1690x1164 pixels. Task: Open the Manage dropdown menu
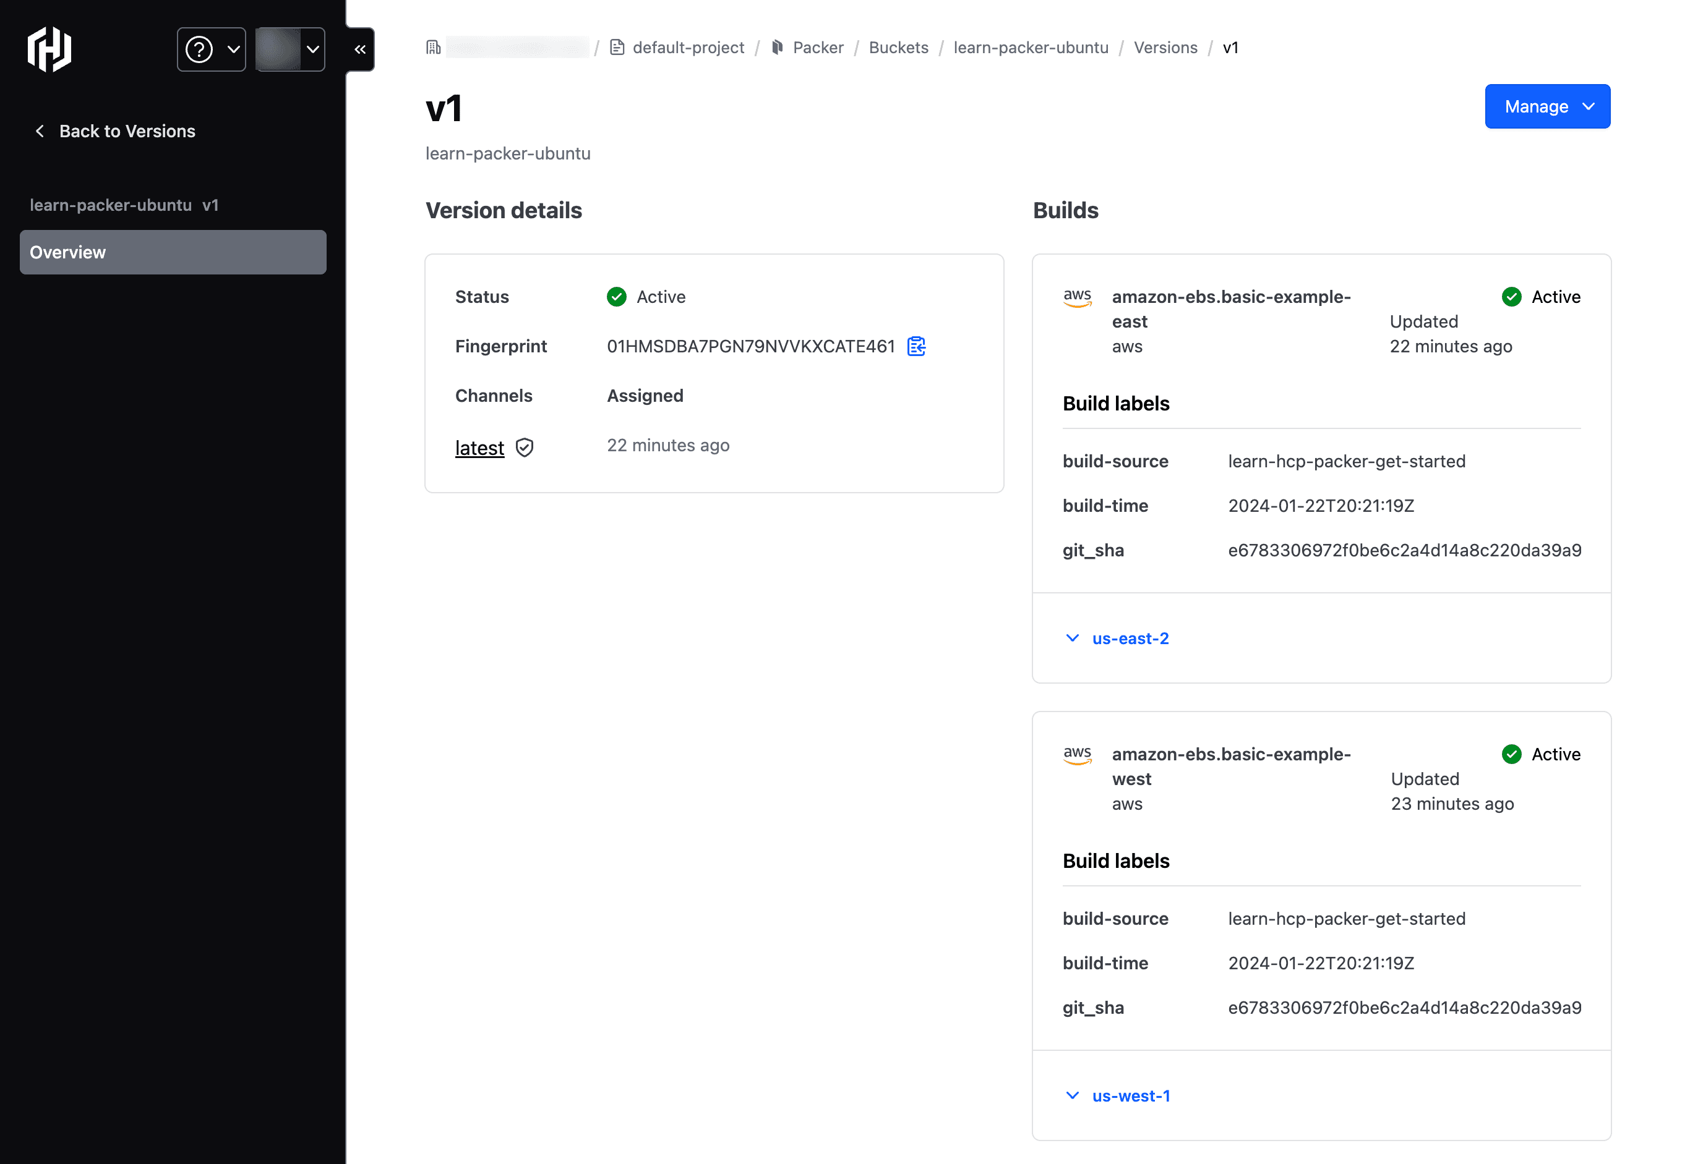[1548, 105]
